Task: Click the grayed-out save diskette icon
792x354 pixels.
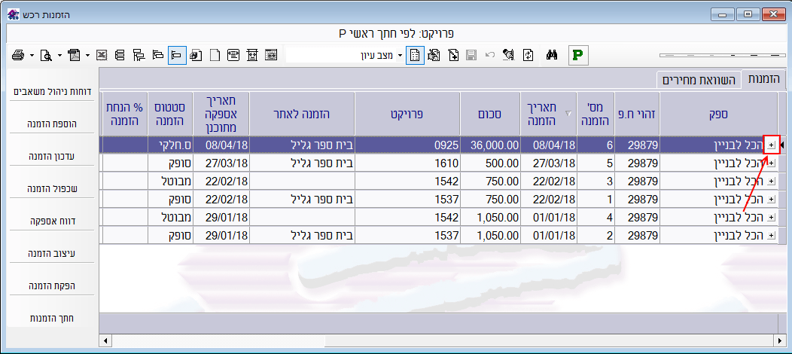Action: 472,55
